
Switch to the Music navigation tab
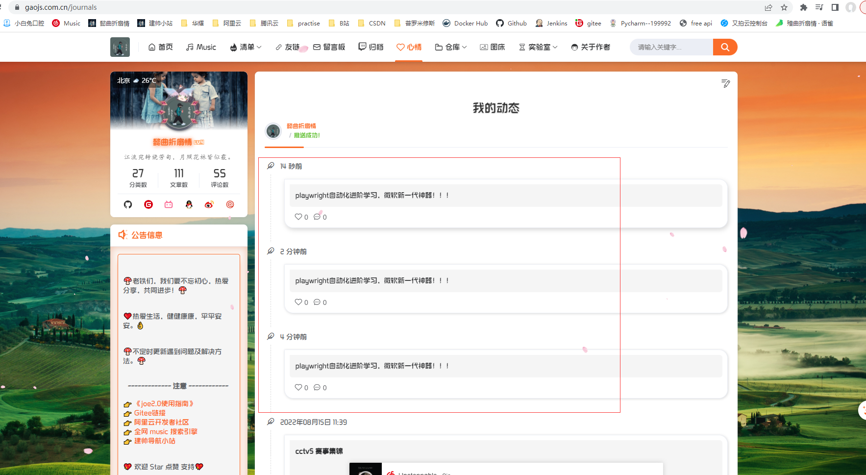coord(201,47)
